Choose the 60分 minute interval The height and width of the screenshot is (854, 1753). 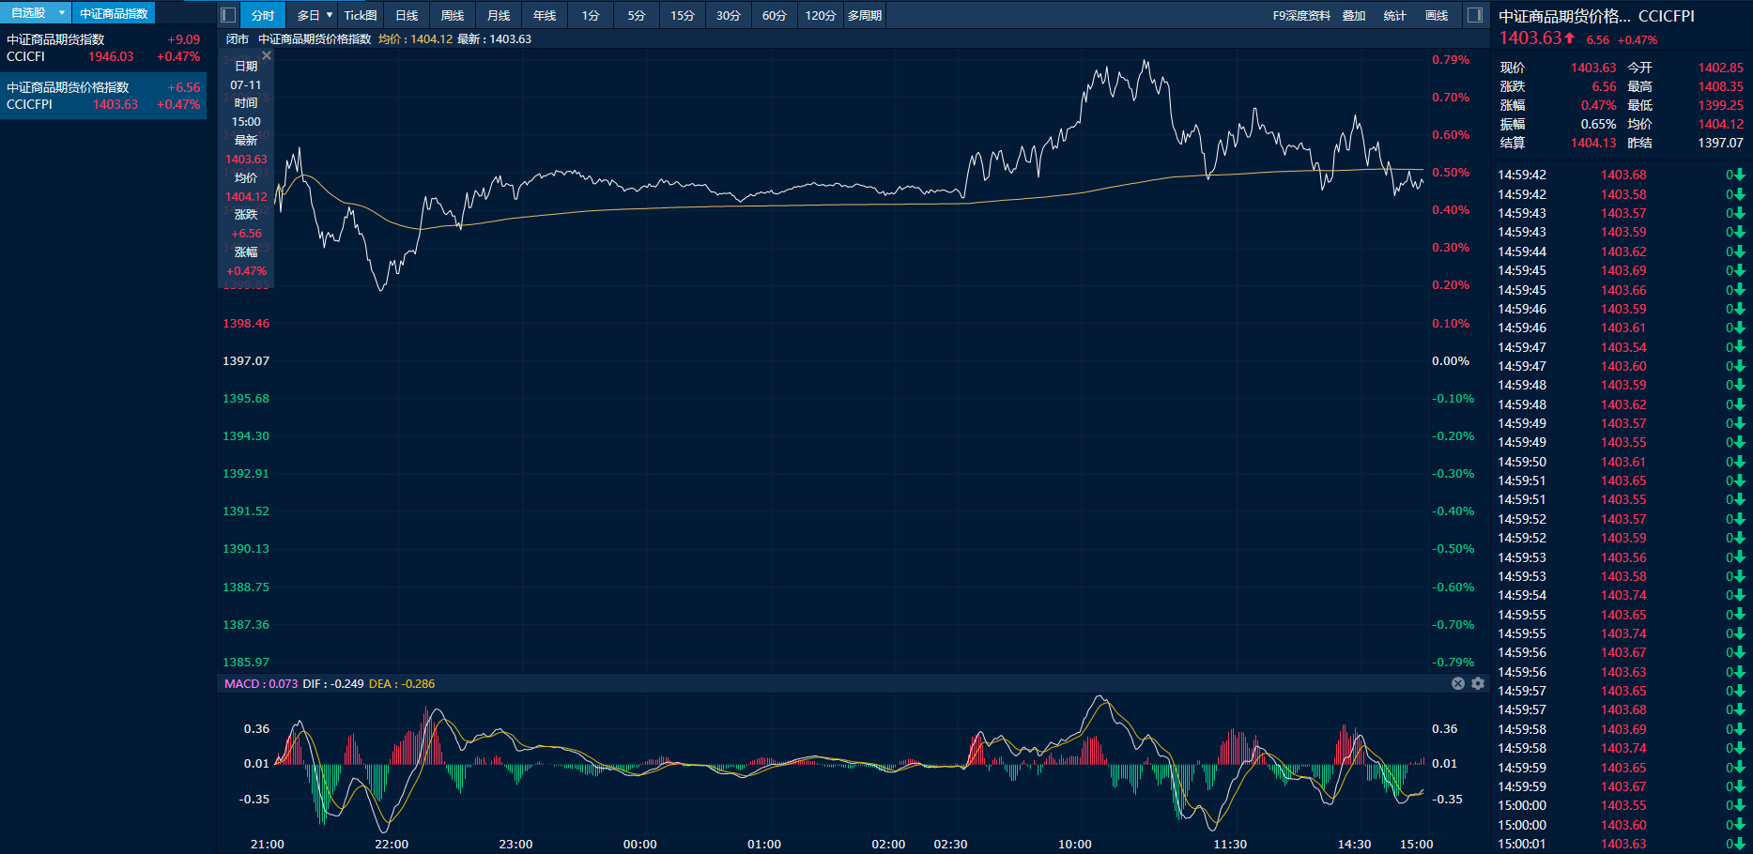tap(774, 15)
